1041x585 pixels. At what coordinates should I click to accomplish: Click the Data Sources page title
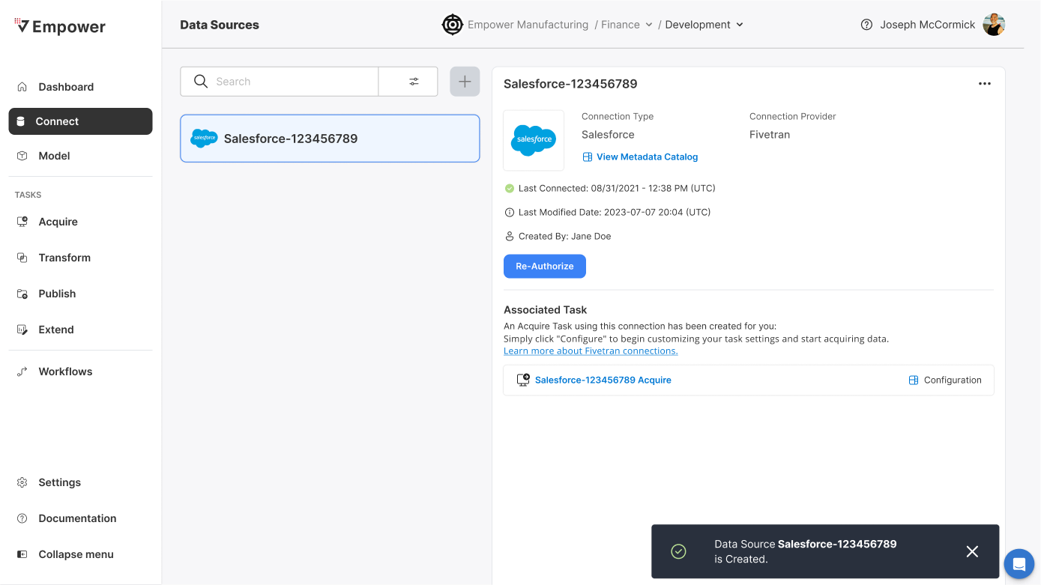point(220,25)
